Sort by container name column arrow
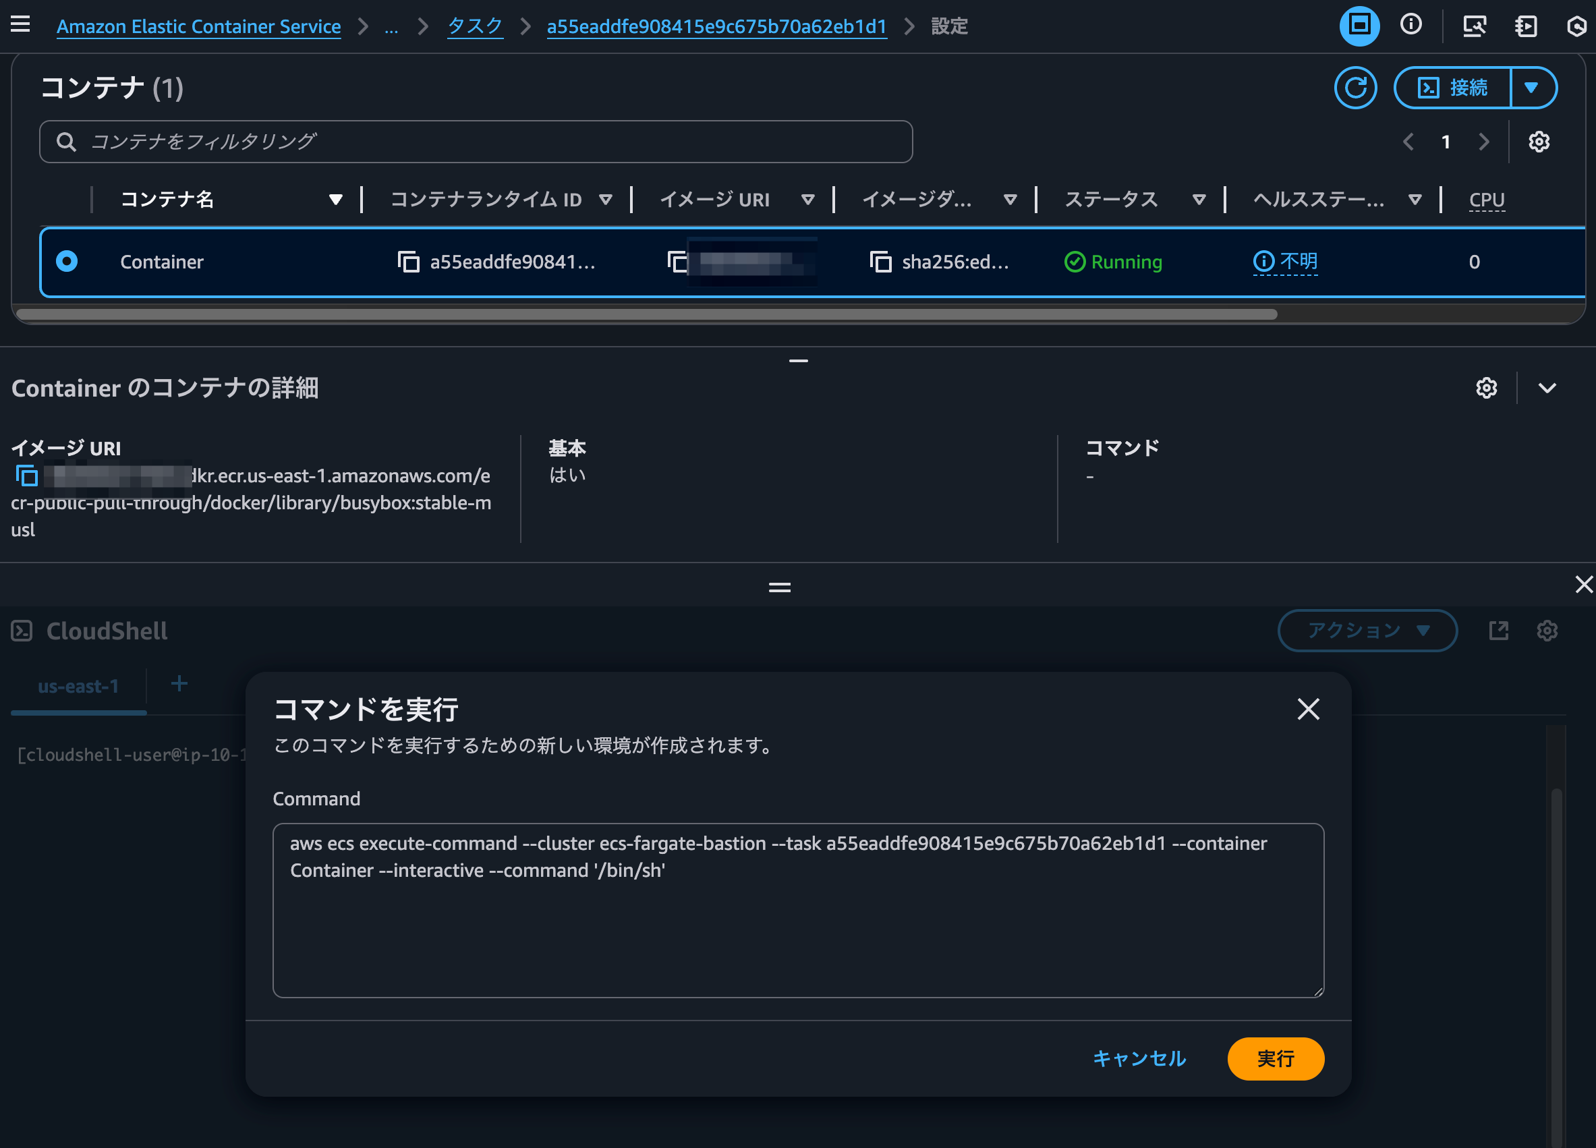 tap(336, 200)
